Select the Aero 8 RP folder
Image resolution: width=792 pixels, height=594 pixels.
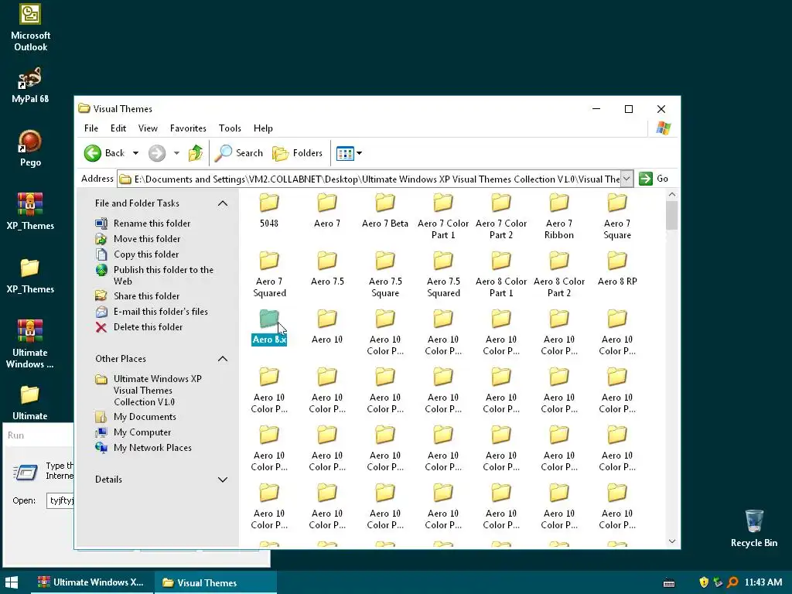(617, 268)
